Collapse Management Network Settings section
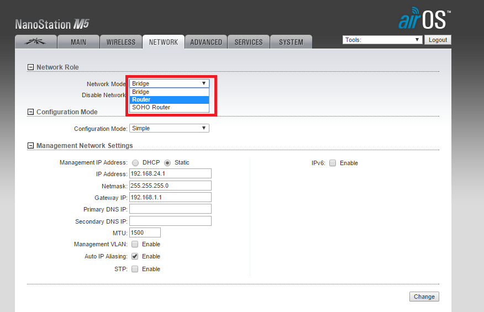The height and width of the screenshot is (312, 484). coord(30,145)
